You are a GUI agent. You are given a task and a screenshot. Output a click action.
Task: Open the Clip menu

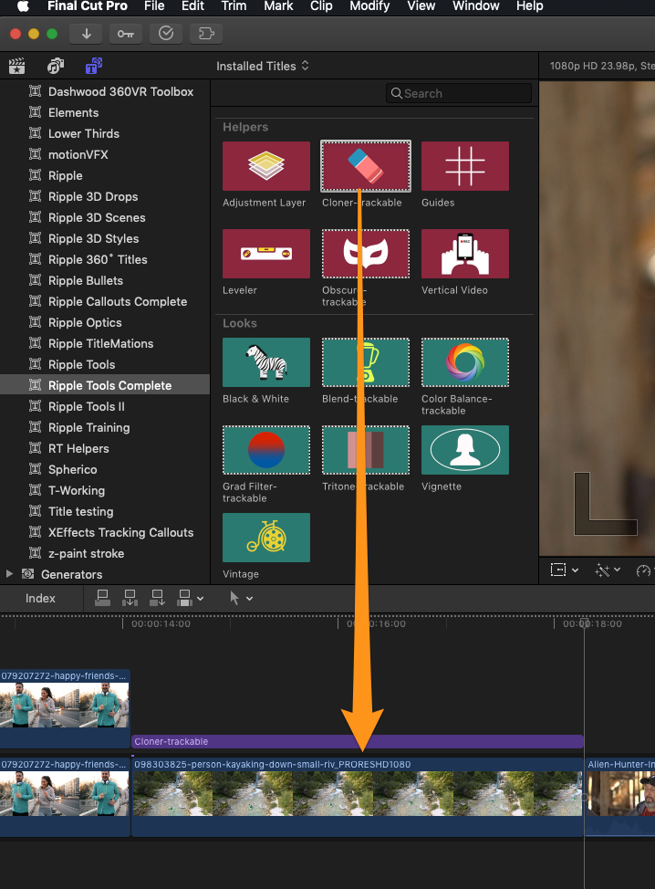pyautogui.click(x=321, y=6)
